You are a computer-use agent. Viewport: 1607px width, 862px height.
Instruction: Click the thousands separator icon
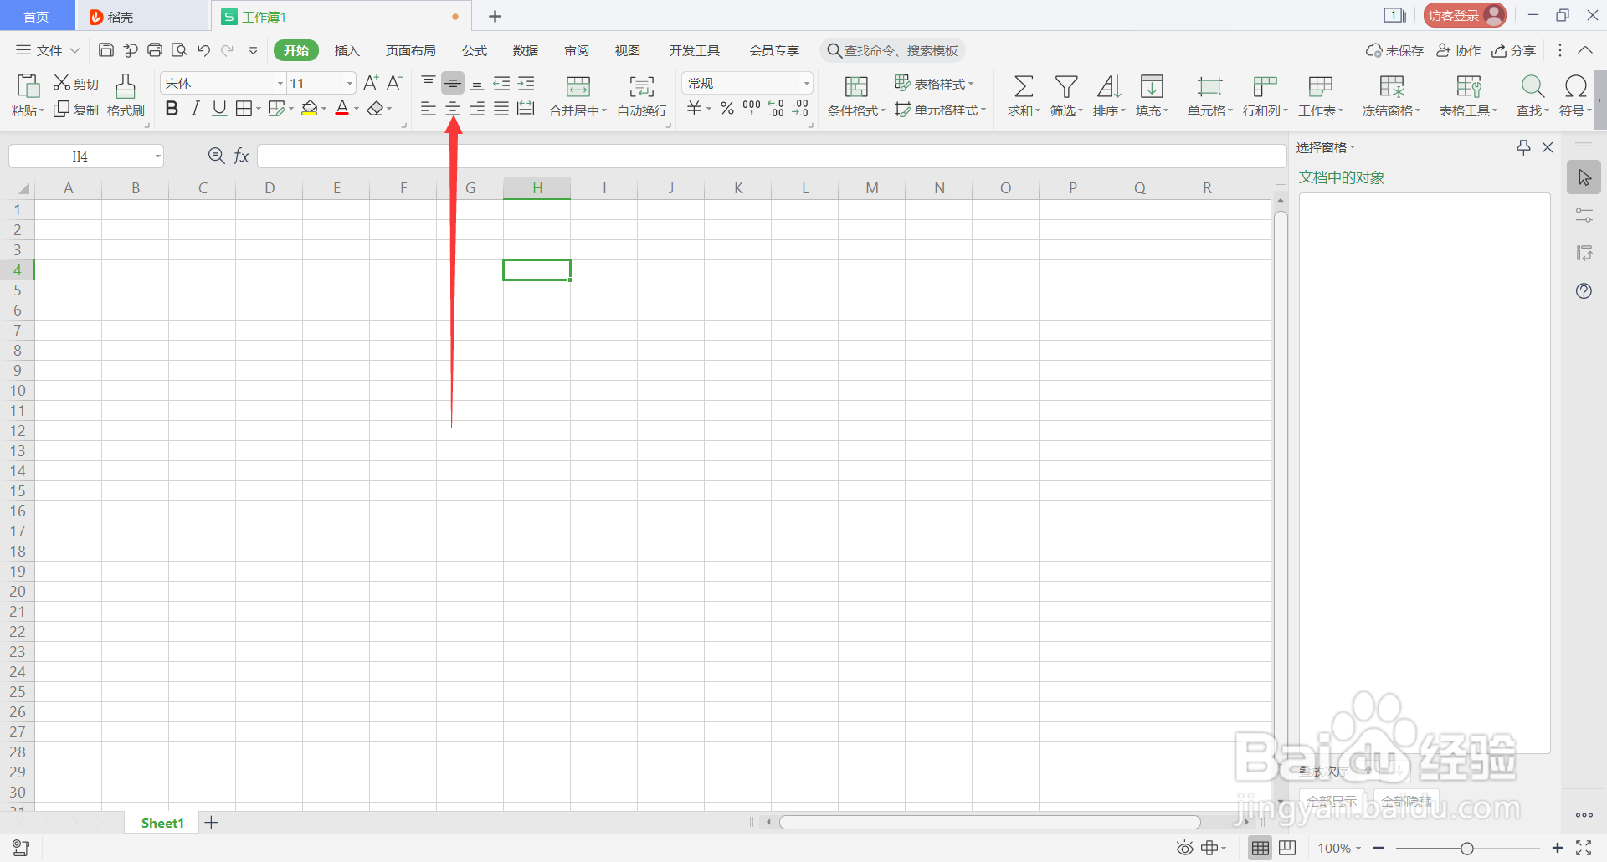752,109
